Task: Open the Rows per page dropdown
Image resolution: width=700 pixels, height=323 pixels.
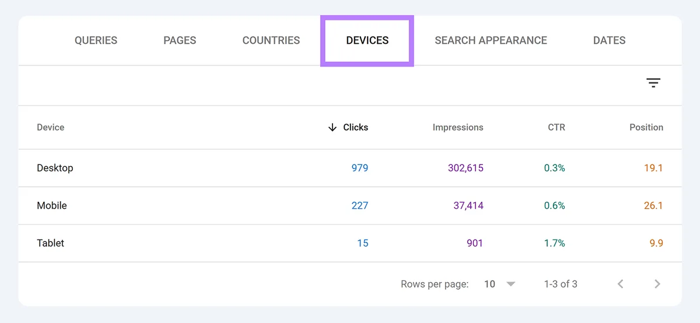Action: pos(500,284)
